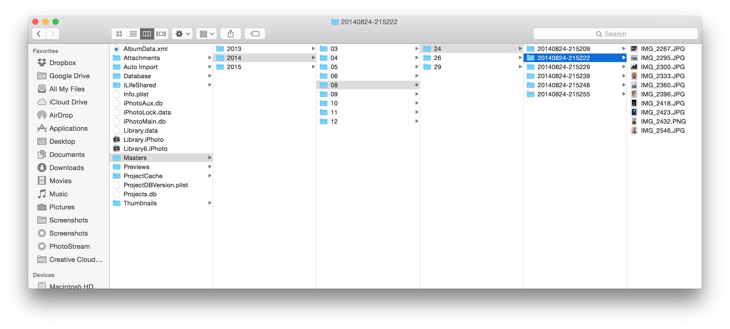The width and height of the screenshot is (730, 329).
Task: Select the Masters folder
Action: [161, 158]
